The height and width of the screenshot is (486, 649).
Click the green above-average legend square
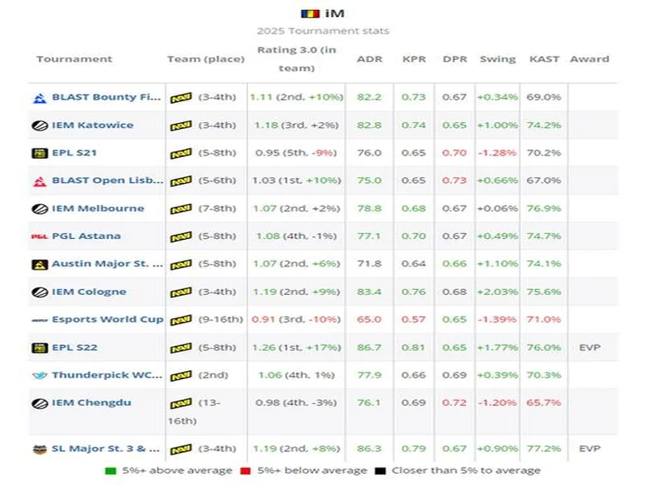click(x=110, y=470)
